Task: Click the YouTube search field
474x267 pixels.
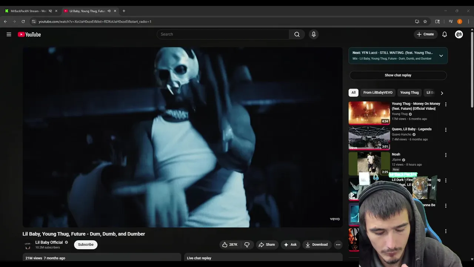Action: point(223,34)
